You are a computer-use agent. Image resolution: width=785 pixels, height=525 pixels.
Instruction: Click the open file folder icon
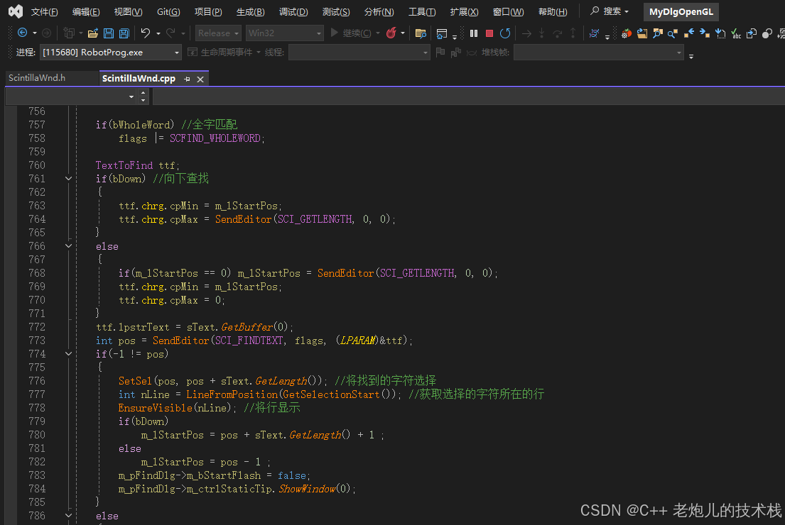(92, 33)
